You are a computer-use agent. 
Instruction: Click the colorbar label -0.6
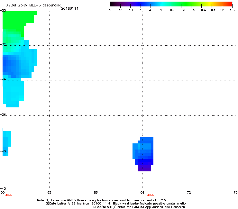point(181,10)
